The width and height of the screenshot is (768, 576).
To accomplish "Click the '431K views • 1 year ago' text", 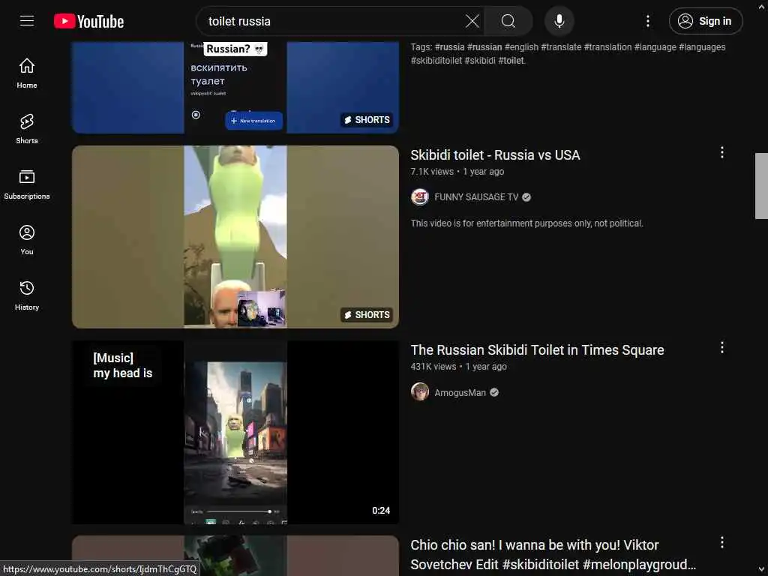I will pos(458,366).
